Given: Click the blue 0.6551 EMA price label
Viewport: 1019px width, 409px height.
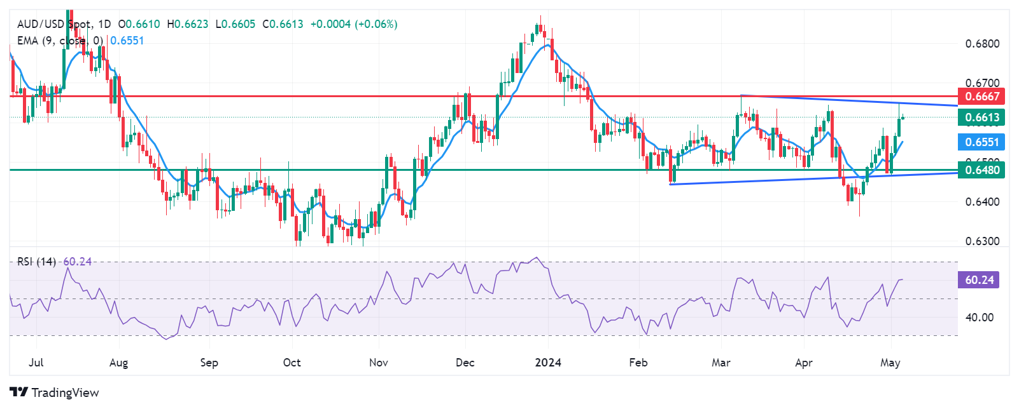Looking at the screenshot, I should 981,142.
